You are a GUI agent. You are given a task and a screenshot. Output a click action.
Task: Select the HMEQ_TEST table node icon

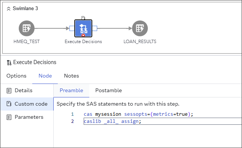[x=27, y=28]
